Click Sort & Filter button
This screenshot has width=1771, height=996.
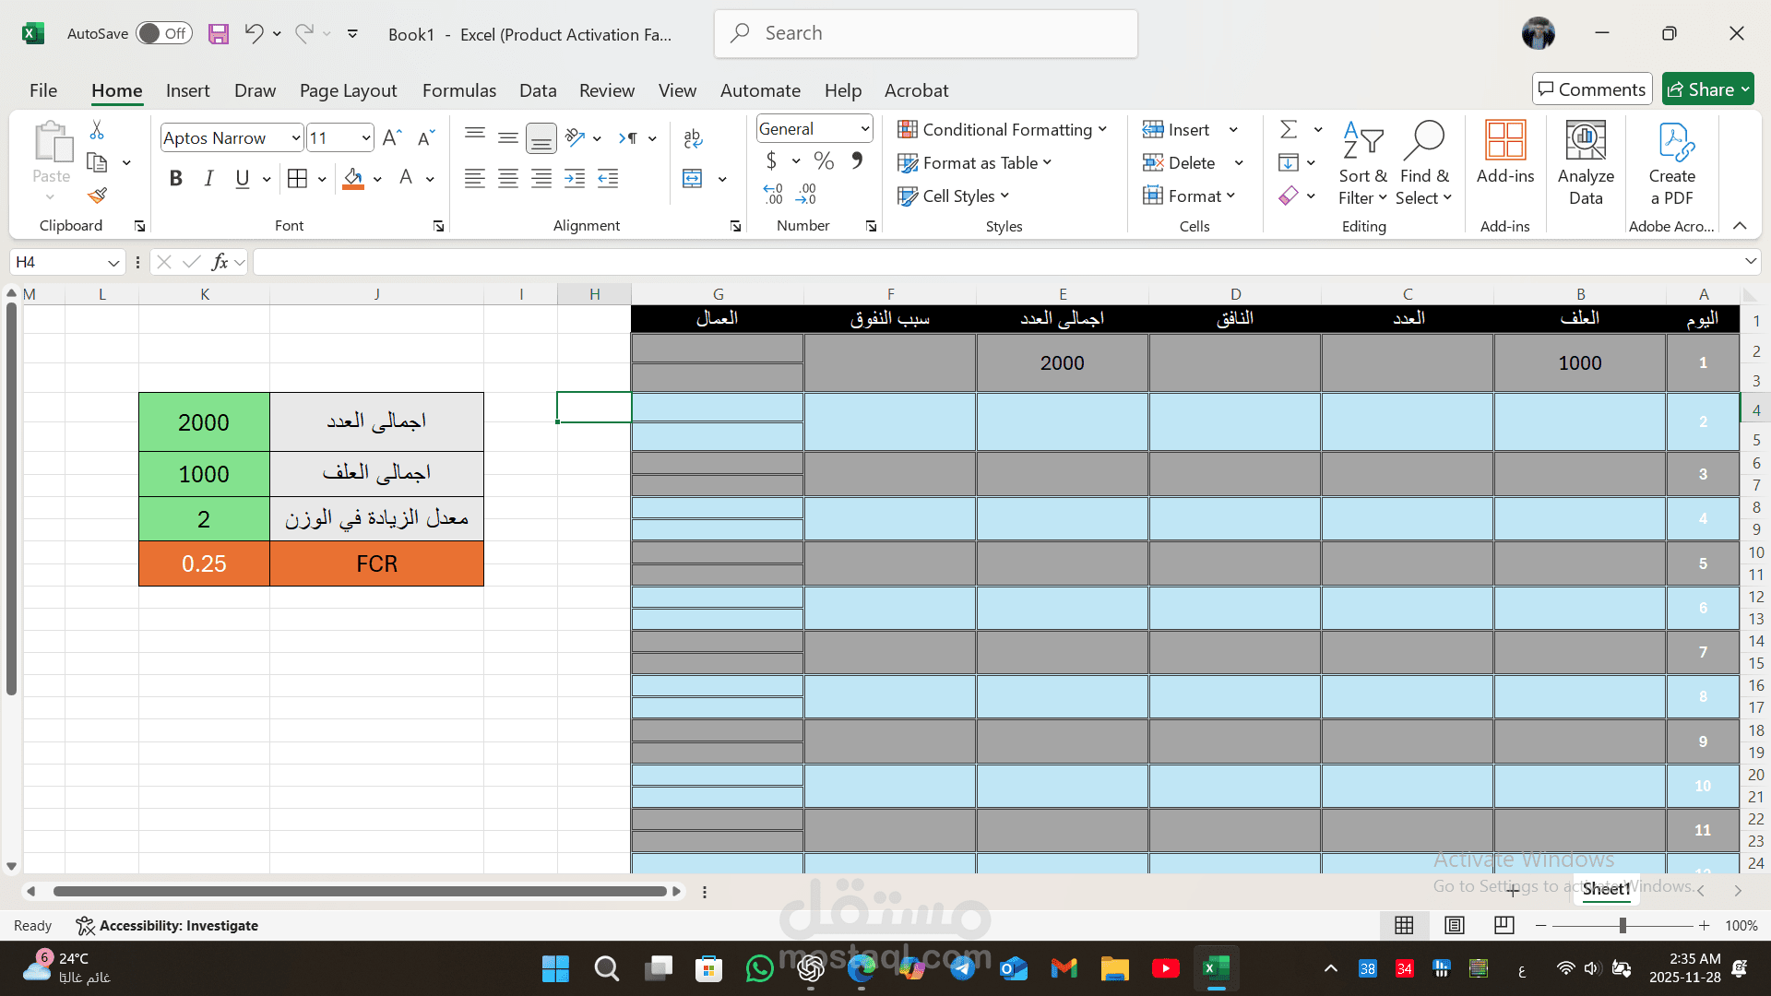(x=1362, y=163)
